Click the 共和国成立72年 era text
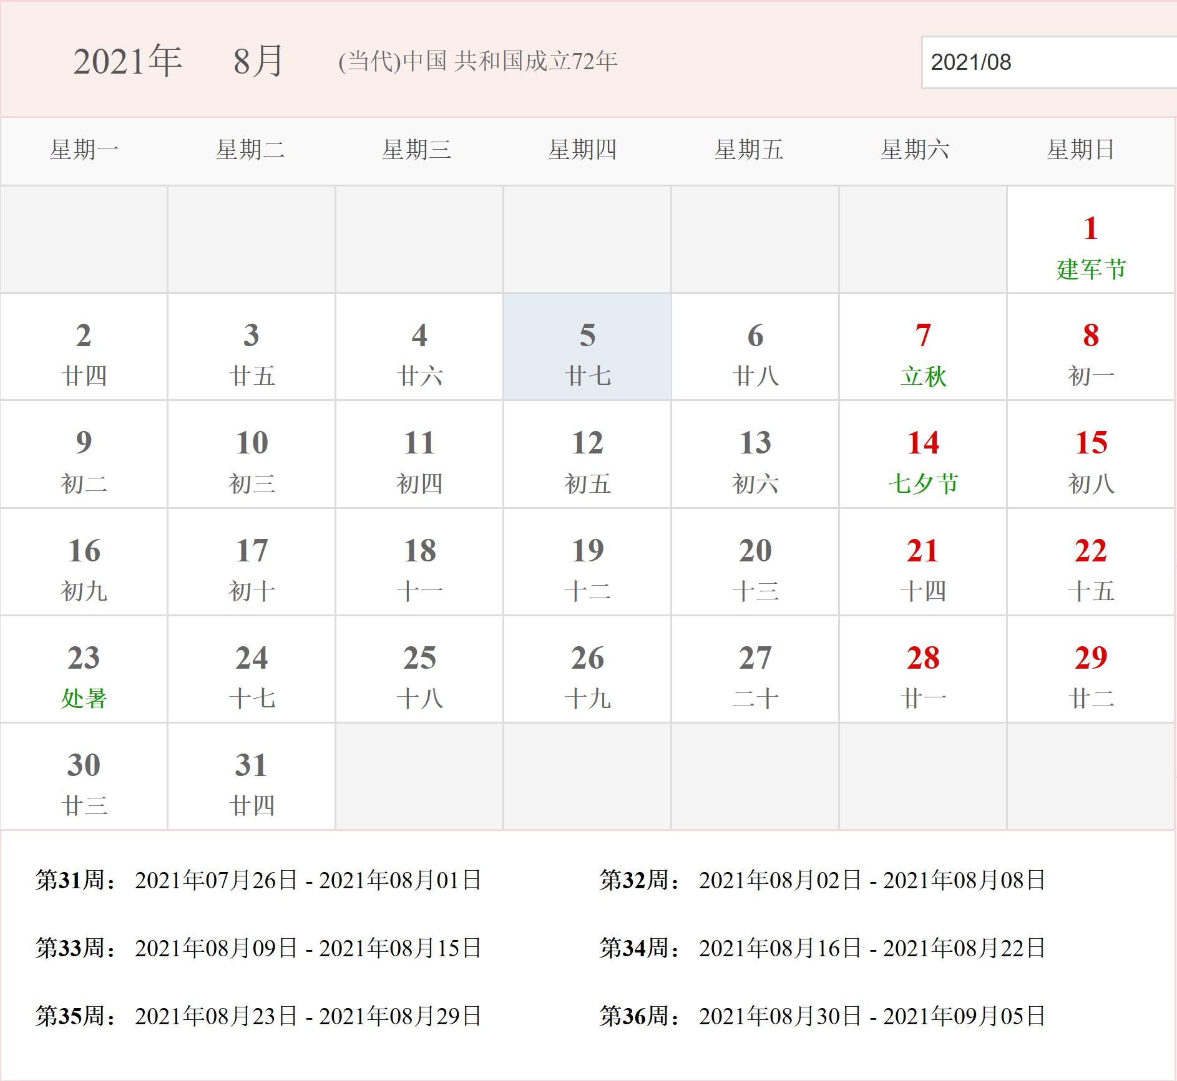Image resolution: width=1177 pixels, height=1081 pixels. click(x=536, y=61)
